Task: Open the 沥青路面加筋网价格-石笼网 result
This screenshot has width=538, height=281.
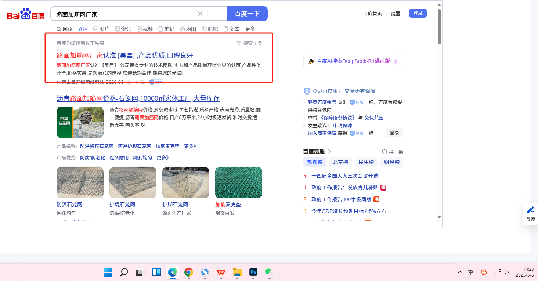Action: [138, 98]
